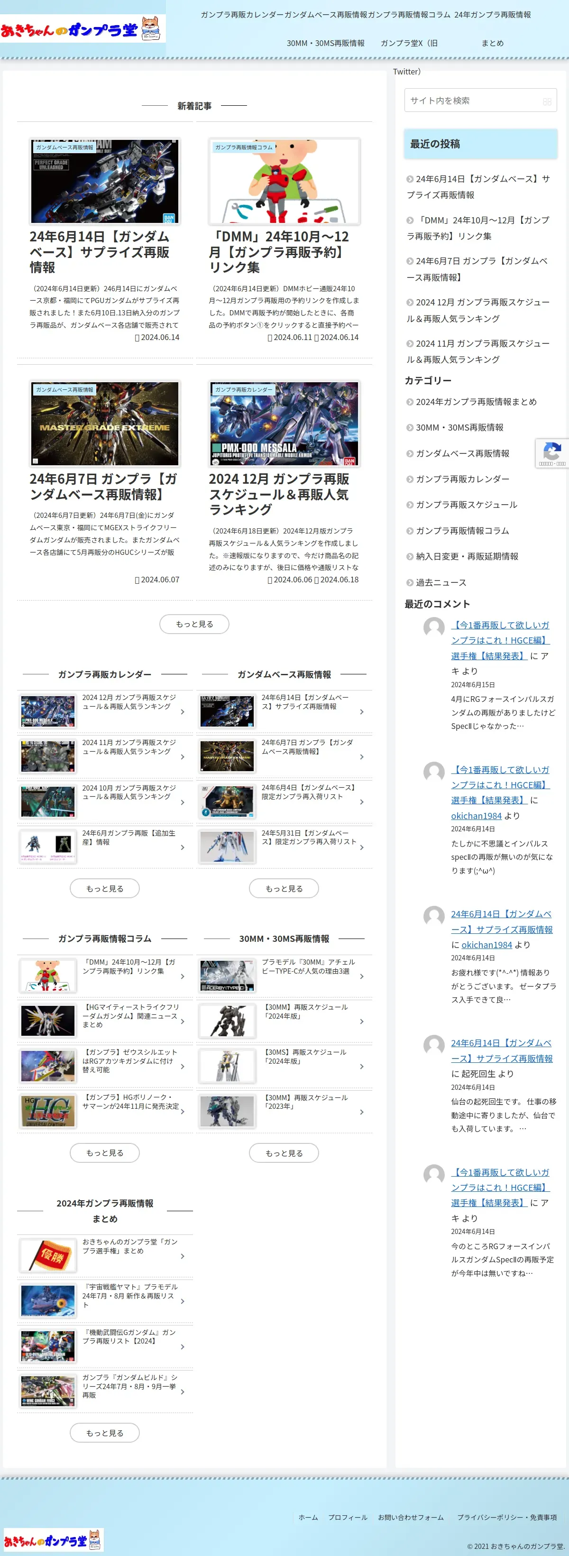Click chevron on 2024 10月 ガンプラ再販スケジュール row
Screen dimensions: 569x1556
pos(183,802)
